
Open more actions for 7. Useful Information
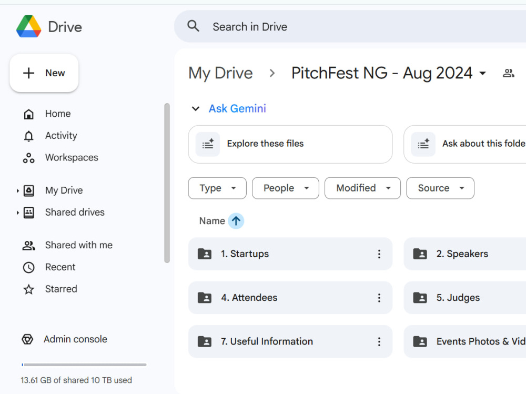(379, 341)
